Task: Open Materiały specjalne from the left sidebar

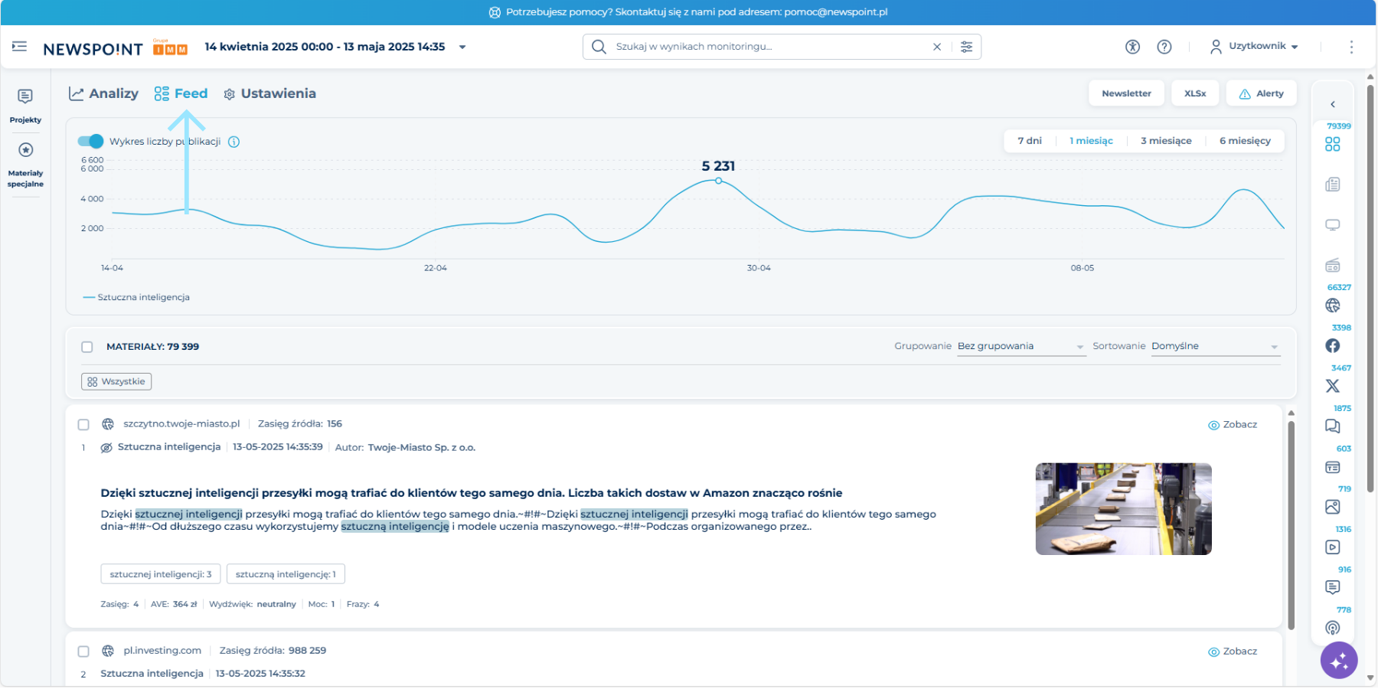Action: 25,164
